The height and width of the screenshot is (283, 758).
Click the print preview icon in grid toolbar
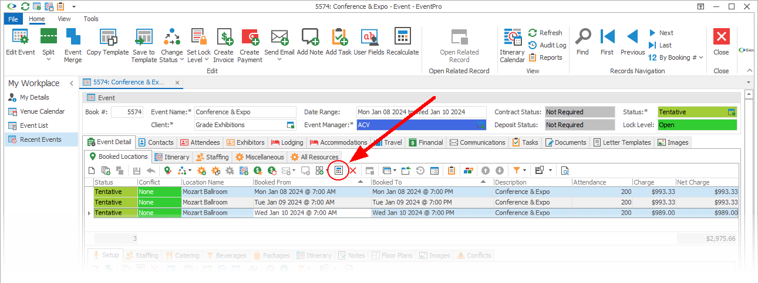[565, 171]
